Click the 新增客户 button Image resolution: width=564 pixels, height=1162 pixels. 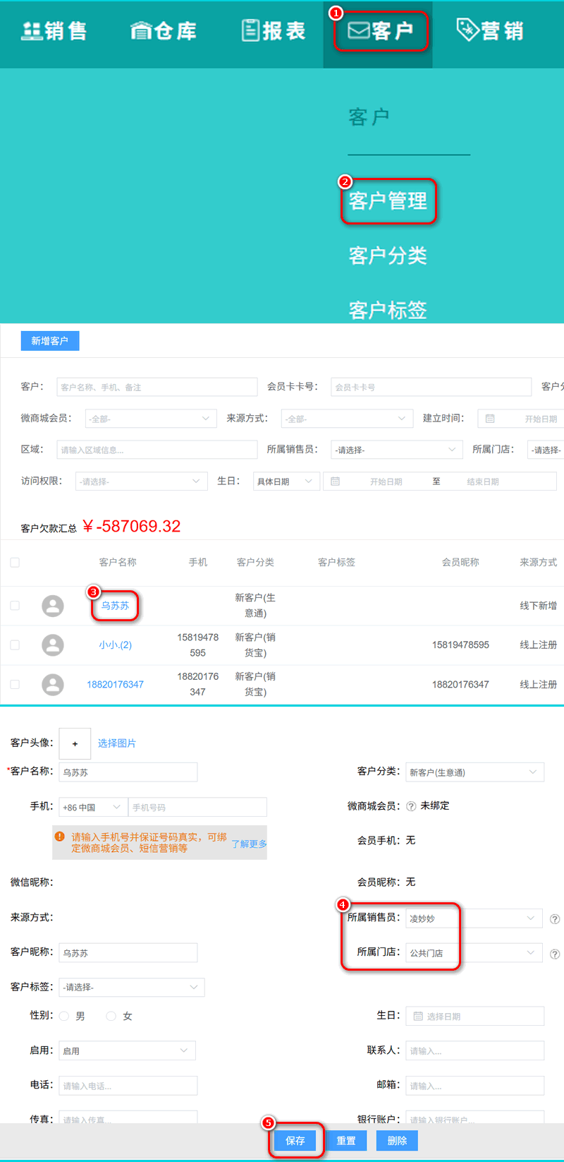point(50,341)
